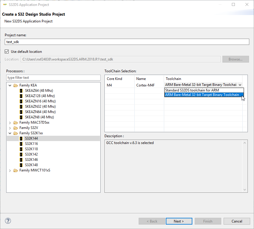
Task: Click the Project name input field
Action: (127, 42)
